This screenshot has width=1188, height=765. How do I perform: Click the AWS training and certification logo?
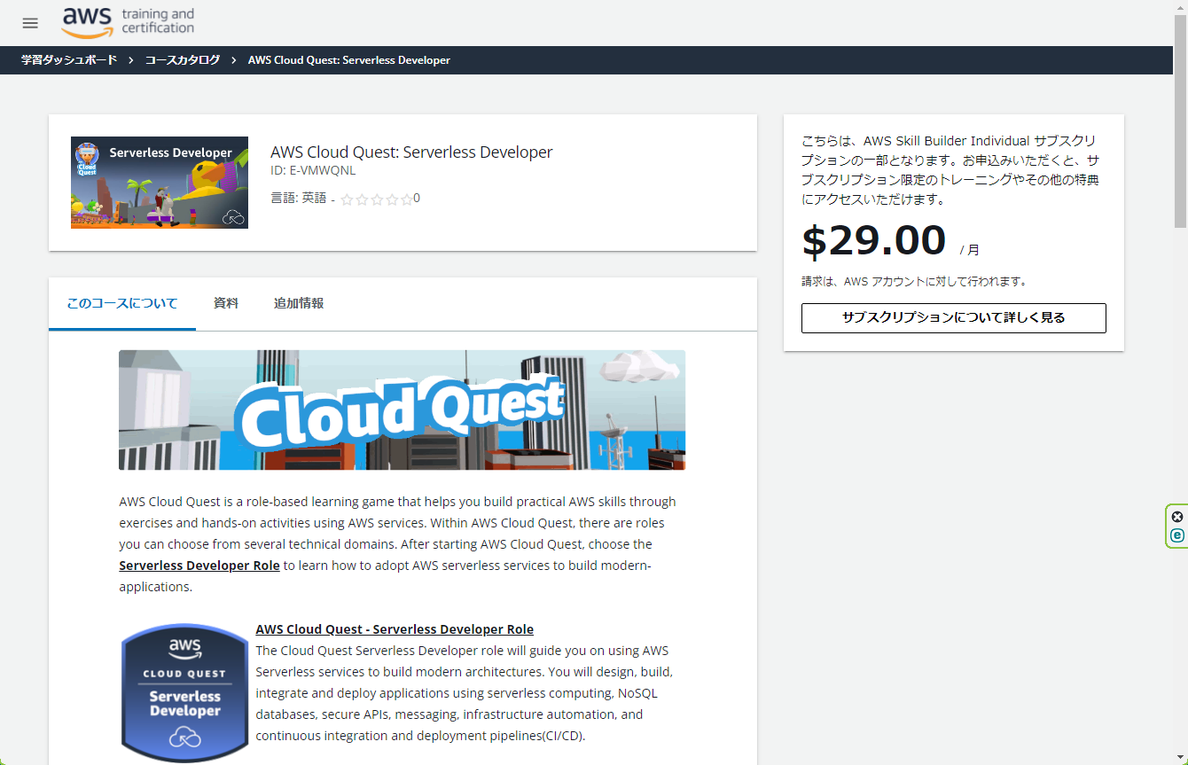tap(127, 22)
